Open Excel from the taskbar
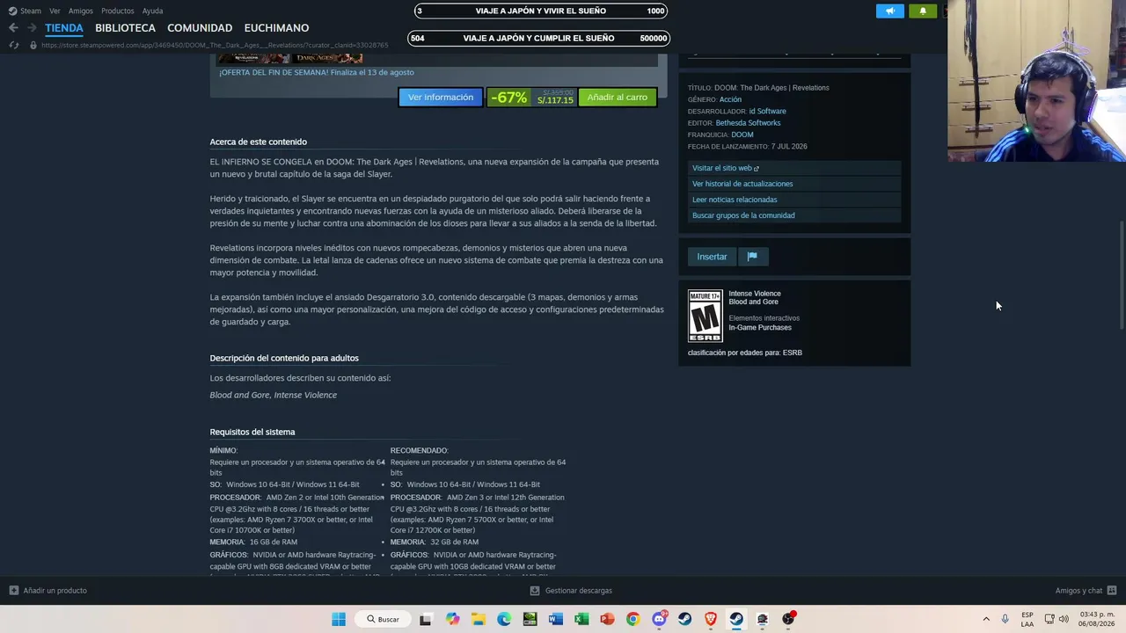Viewport: 1126px width, 633px height. pyautogui.click(x=581, y=619)
